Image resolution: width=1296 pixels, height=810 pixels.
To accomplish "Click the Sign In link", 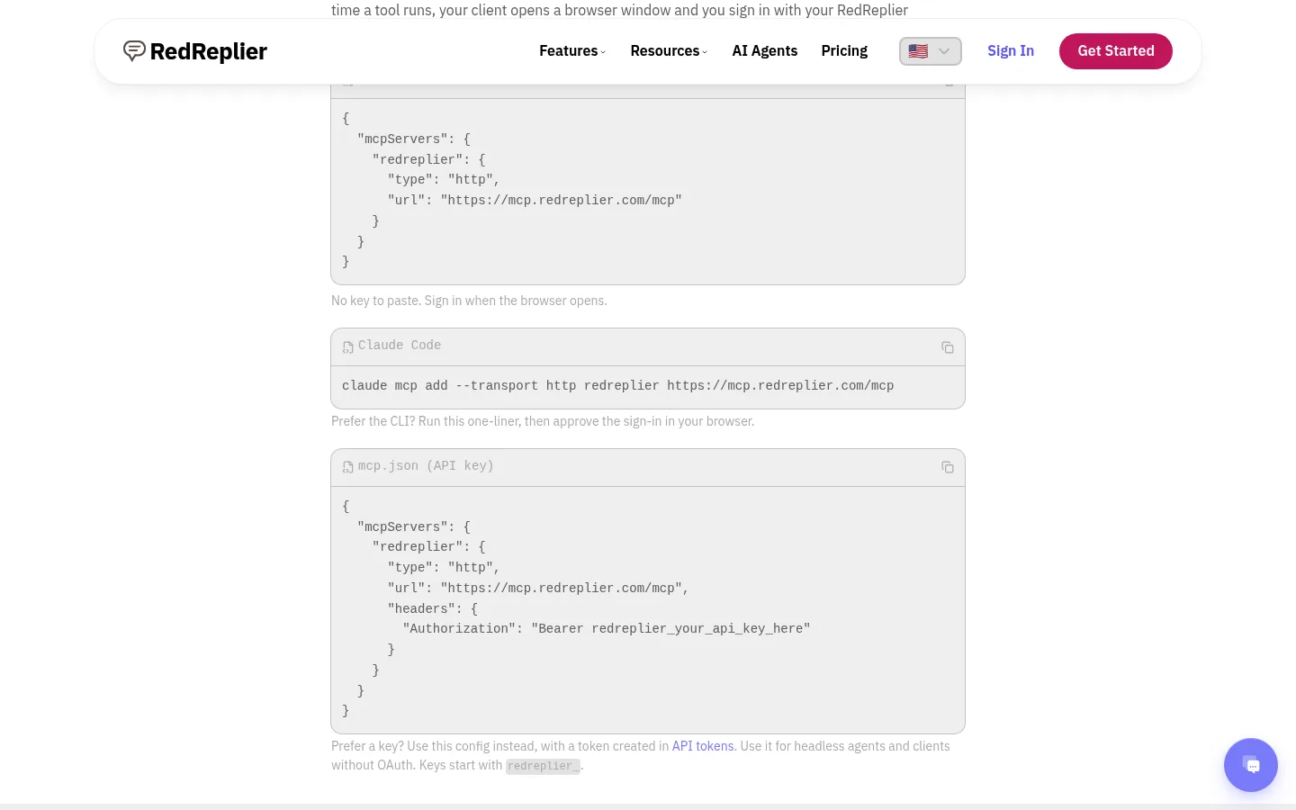I will pyautogui.click(x=1010, y=51).
